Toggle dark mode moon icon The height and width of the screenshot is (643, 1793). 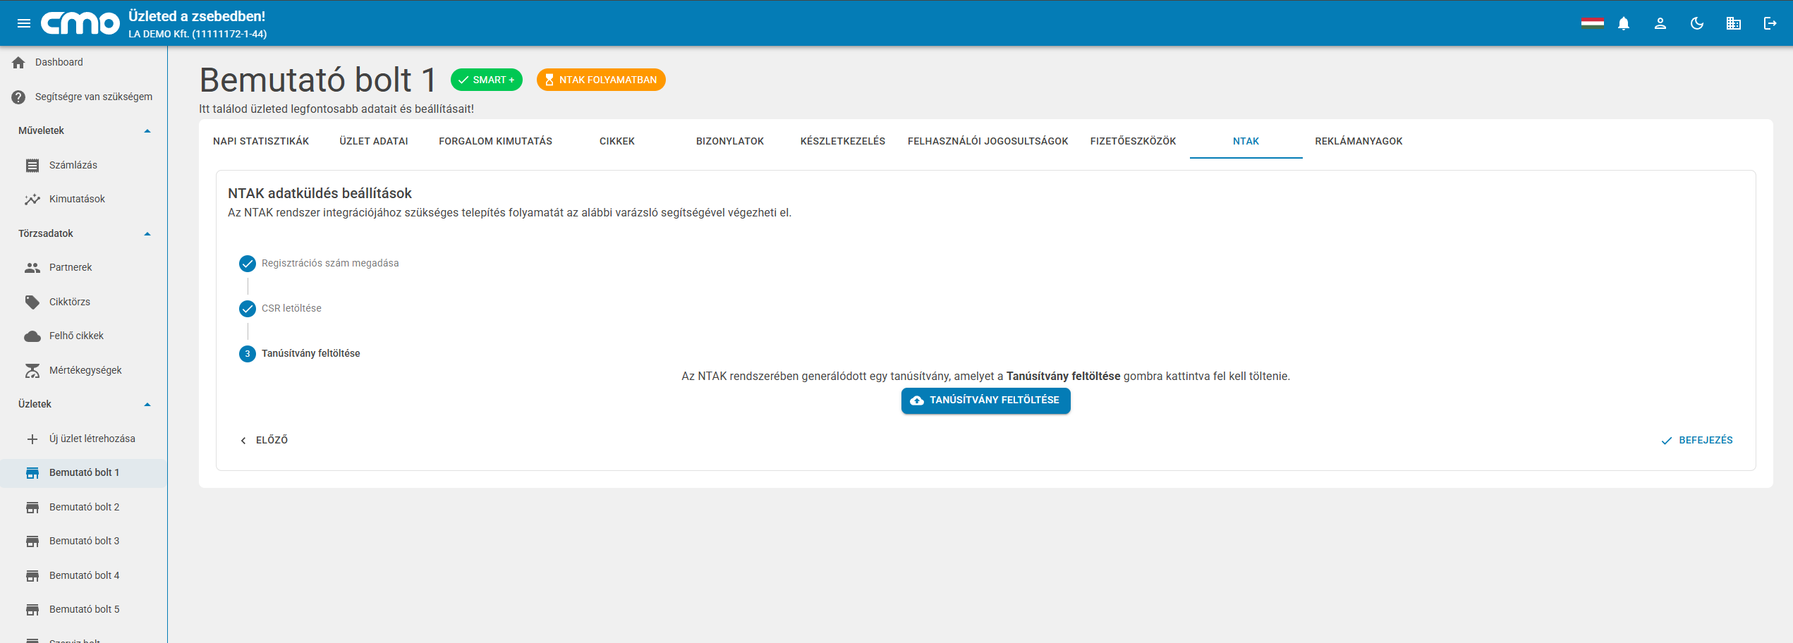coord(1697,23)
